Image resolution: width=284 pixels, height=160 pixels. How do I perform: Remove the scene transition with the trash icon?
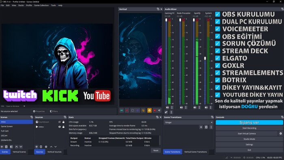click(x=206, y=127)
